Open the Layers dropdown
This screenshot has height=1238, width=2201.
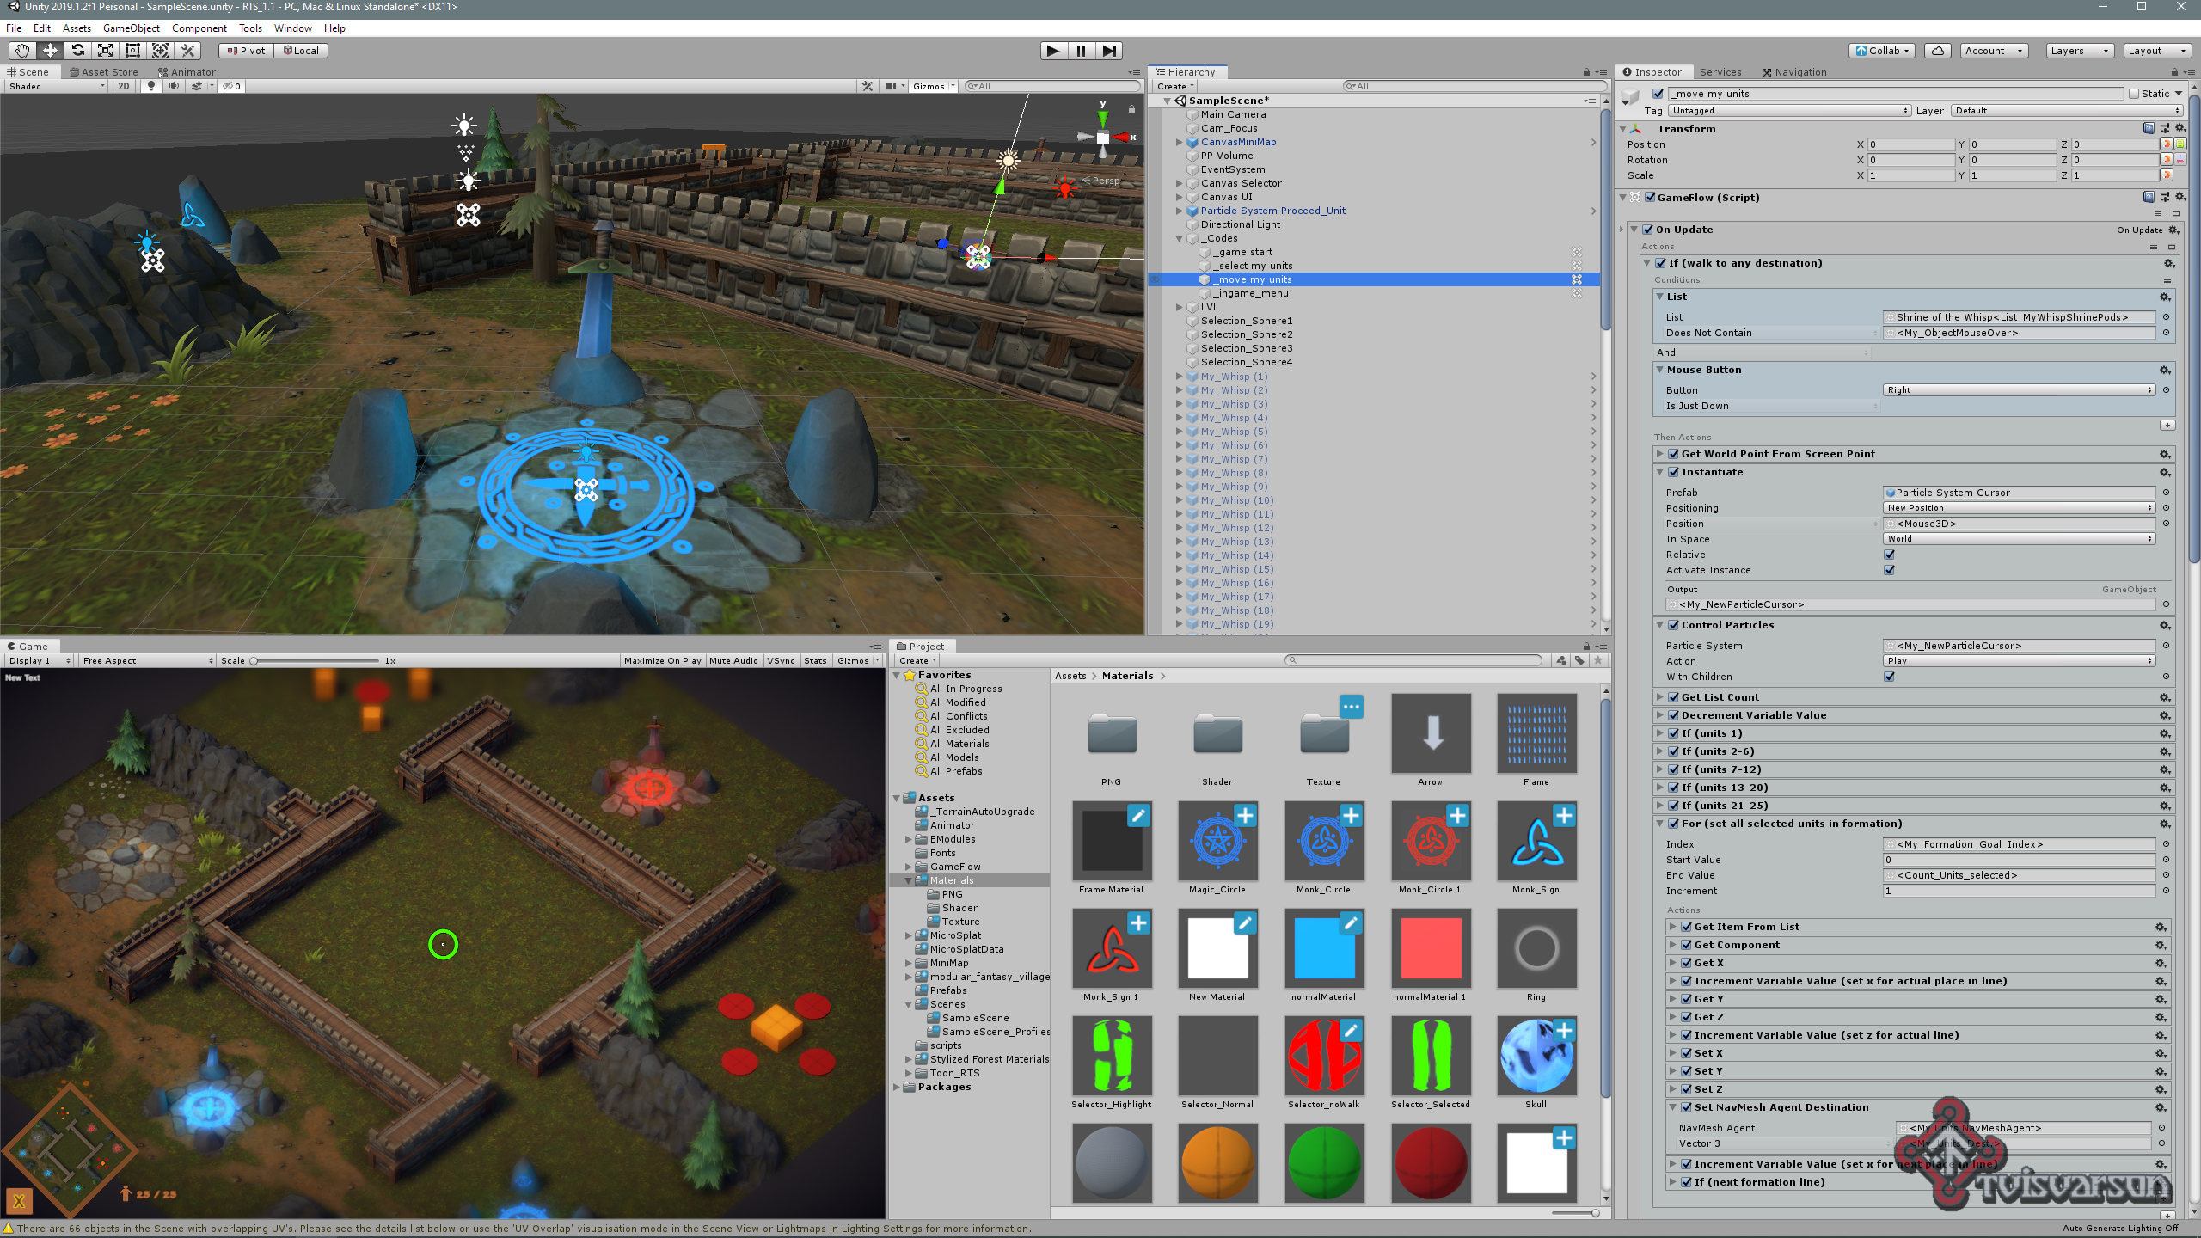(x=2079, y=51)
